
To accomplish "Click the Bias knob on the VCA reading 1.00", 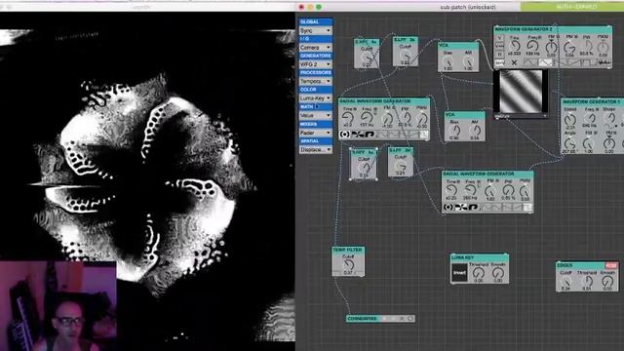I will tap(448, 61).
